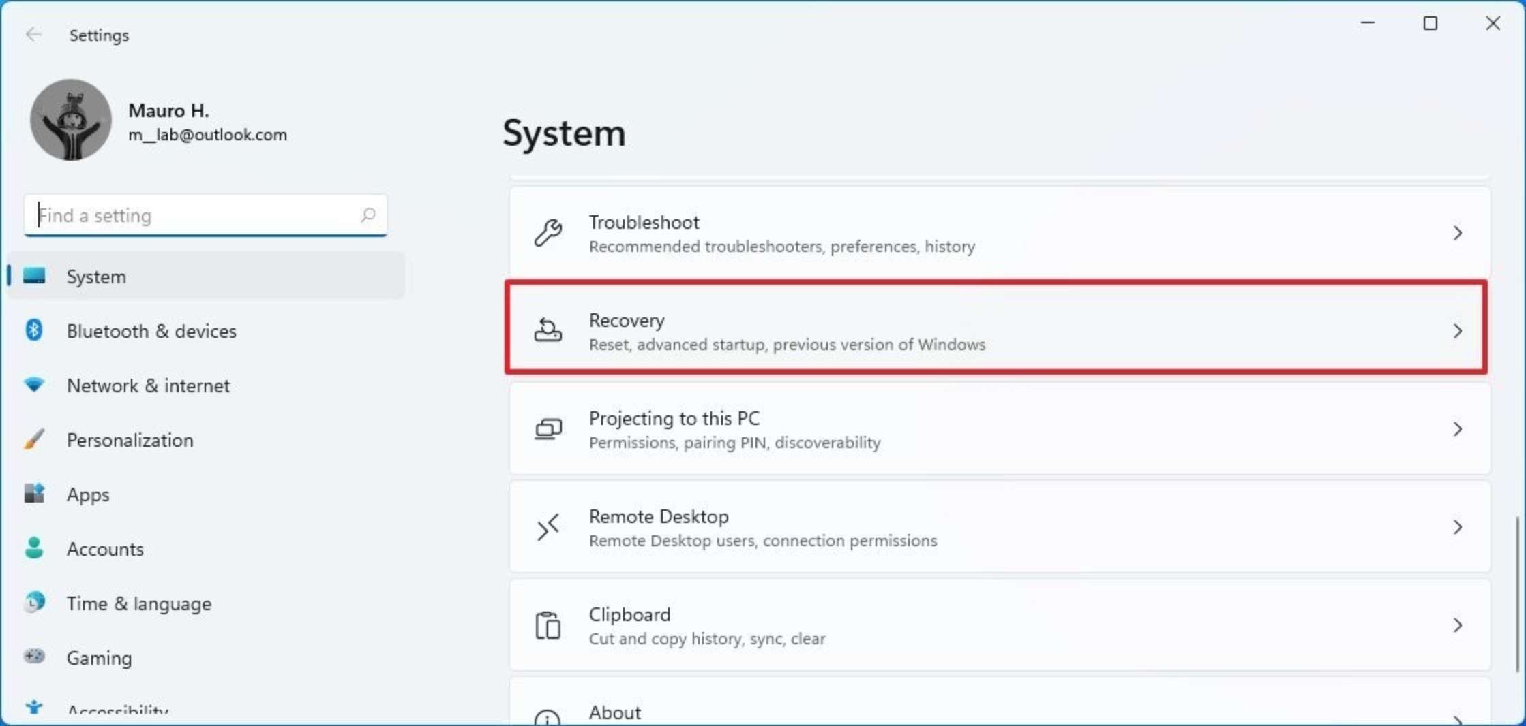
Task: Open Personalization settings
Action: (207, 440)
